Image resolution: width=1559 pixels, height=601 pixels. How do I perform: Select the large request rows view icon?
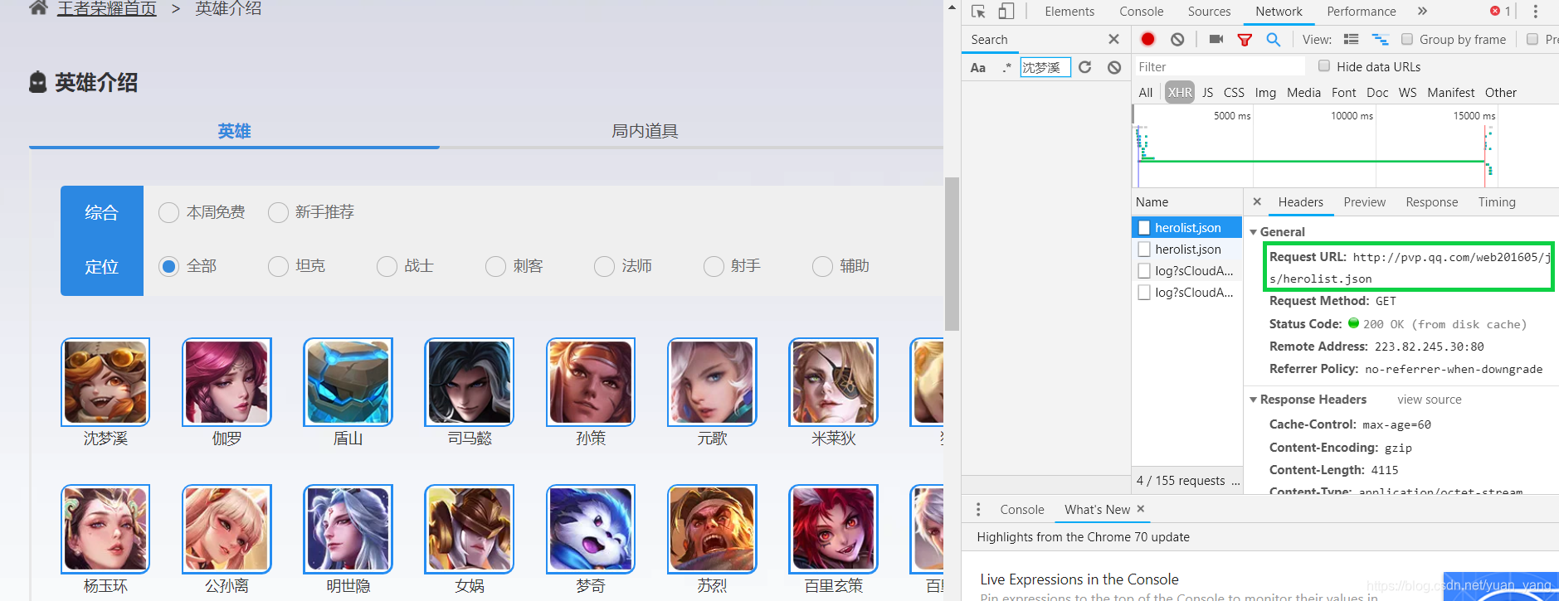point(1351,39)
